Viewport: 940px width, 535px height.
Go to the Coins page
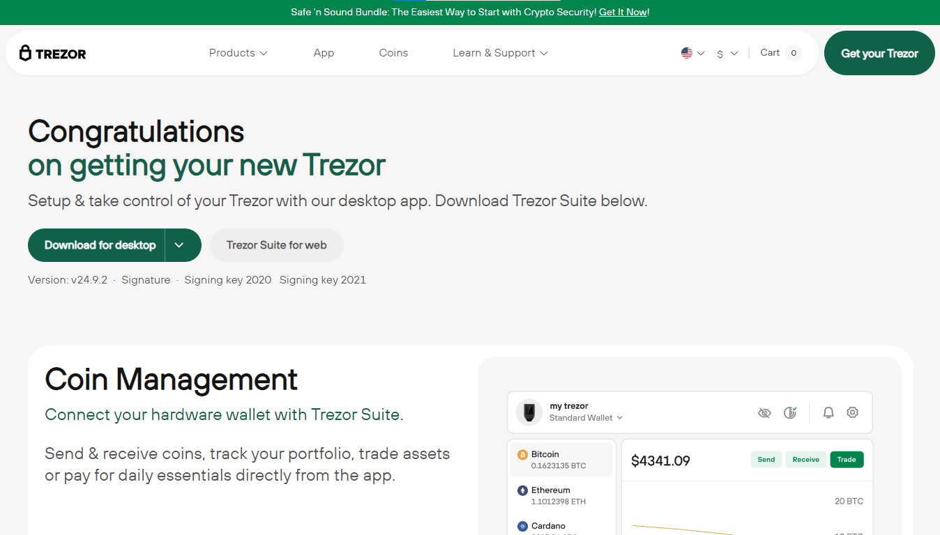(x=393, y=53)
